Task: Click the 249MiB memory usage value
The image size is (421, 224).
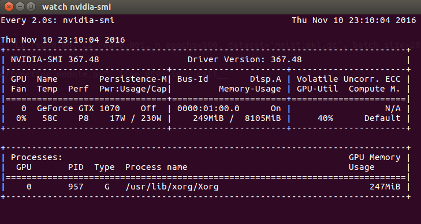Action: pyautogui.click(x=208, y=118)
